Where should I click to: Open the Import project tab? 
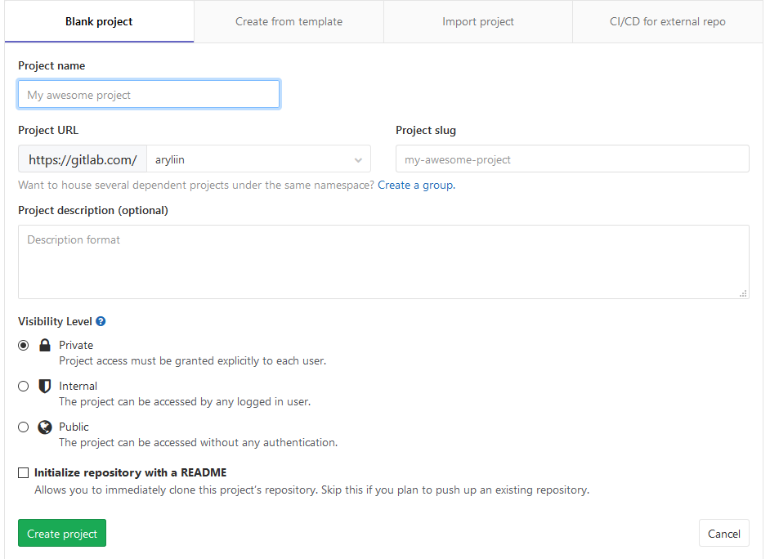click(x=478, y=21)
